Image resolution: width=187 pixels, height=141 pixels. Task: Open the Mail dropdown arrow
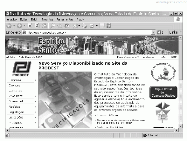point(79,26)
